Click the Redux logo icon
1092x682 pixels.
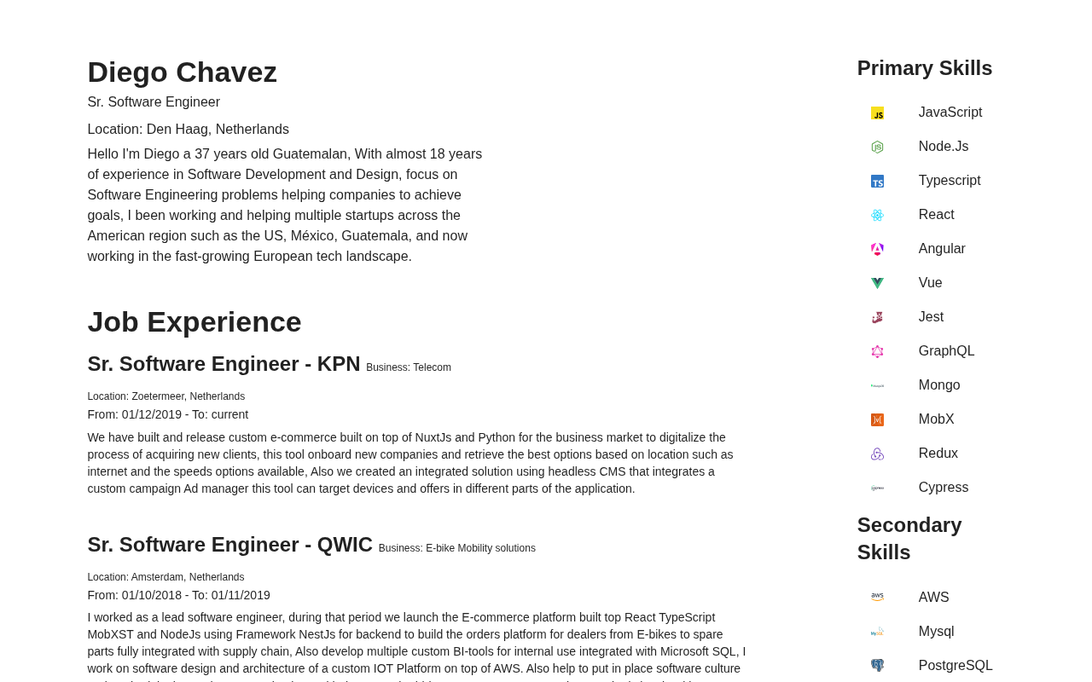point(877,454)
